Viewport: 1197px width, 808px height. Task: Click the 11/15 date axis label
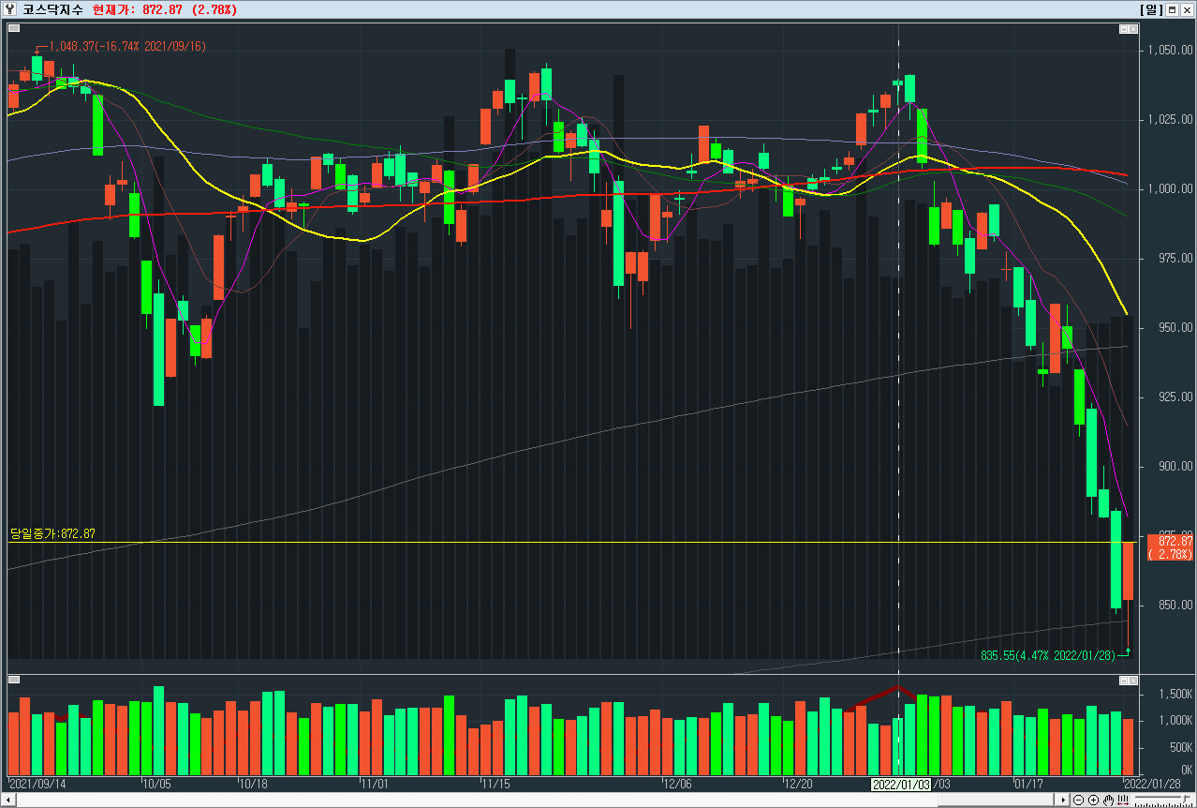(496, 784)
